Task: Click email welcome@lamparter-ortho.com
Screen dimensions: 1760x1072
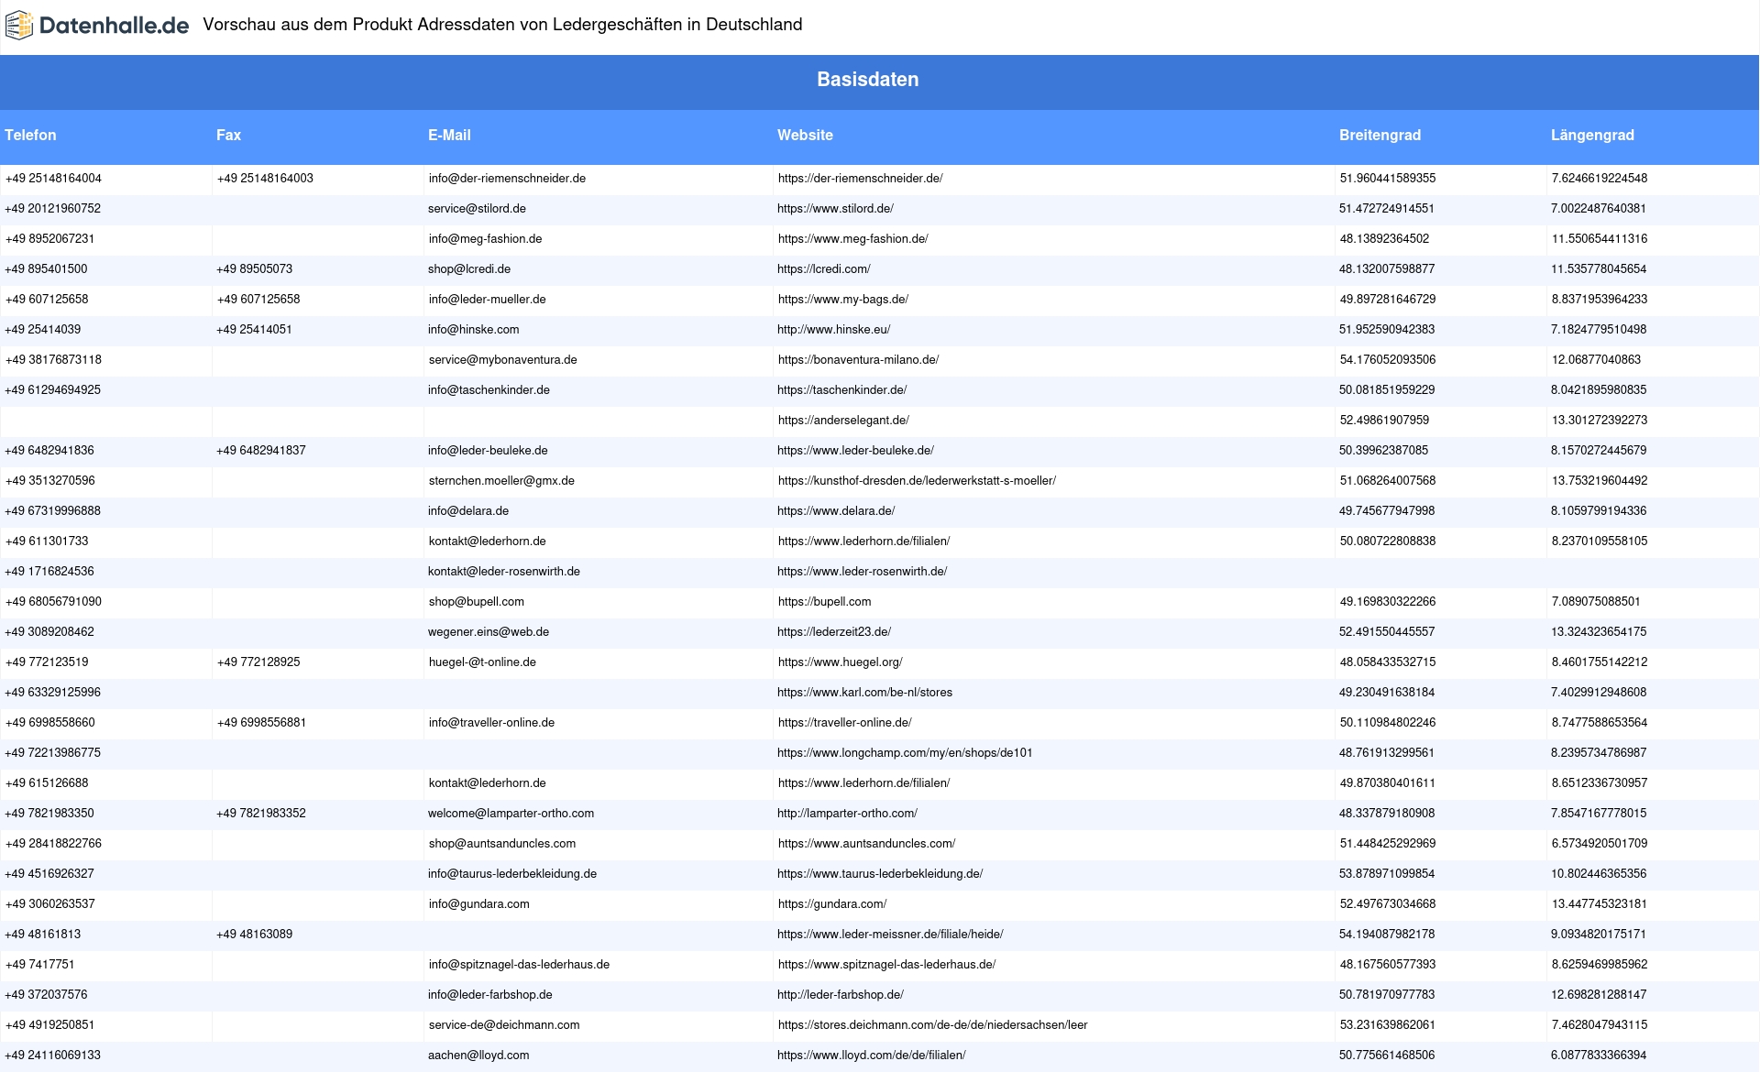Action: pos(511,814)
